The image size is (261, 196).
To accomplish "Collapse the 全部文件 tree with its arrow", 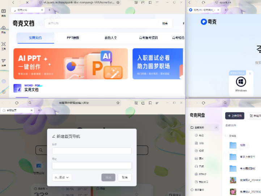I will pyautogui.click(x=216, y=128).
